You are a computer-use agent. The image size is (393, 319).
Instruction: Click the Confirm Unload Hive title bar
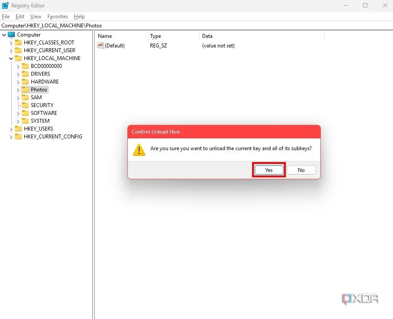[224, 132]
